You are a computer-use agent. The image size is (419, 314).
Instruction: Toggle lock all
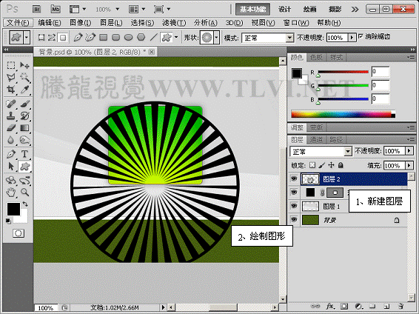[x=341, y=165]
